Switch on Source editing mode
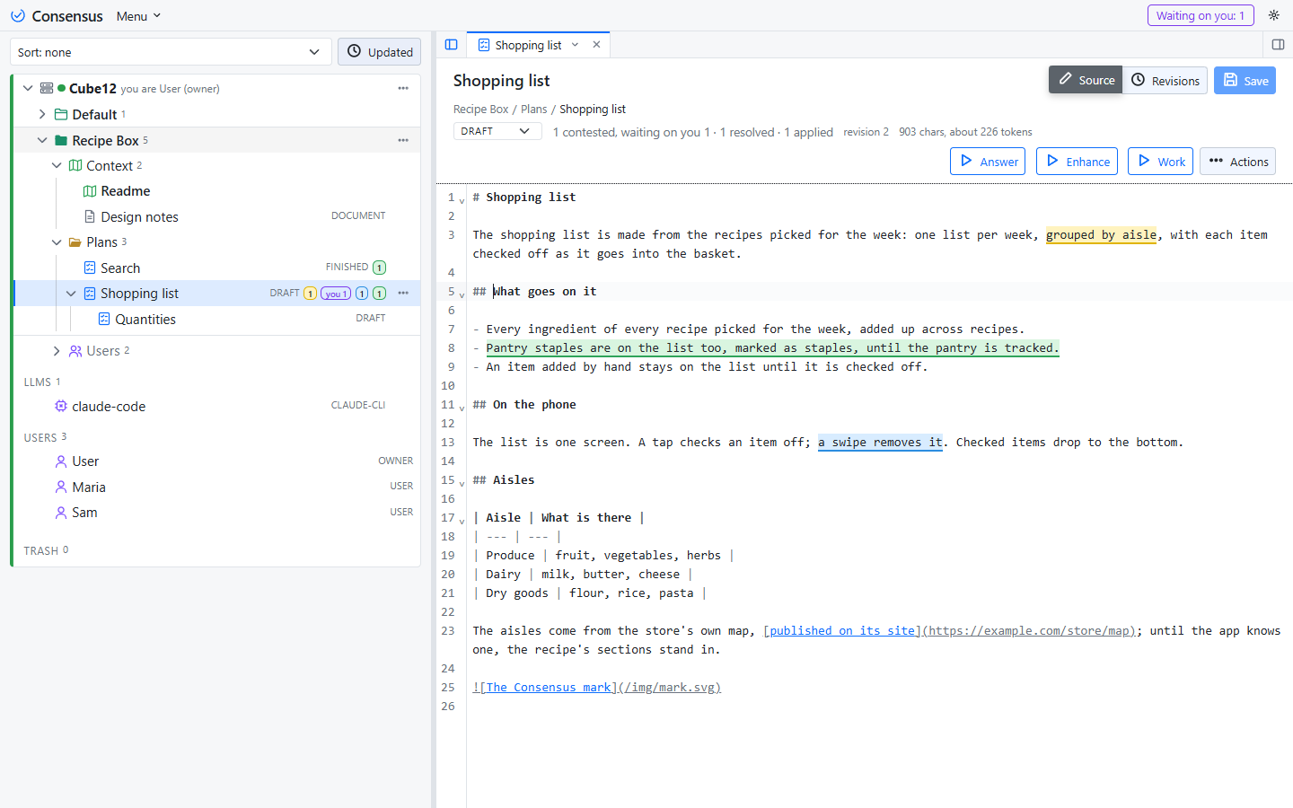Viewport: 1293px width, 808px height. coord(1086,80)
